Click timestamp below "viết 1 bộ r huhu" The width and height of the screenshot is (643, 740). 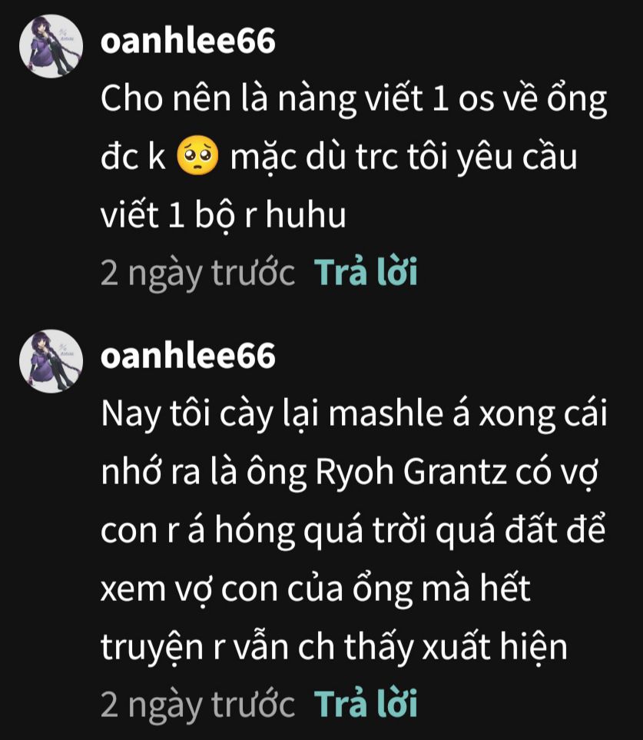(x=197, y=274)
